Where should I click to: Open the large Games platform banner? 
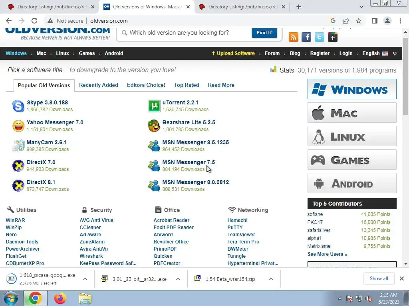pos(352,160)
